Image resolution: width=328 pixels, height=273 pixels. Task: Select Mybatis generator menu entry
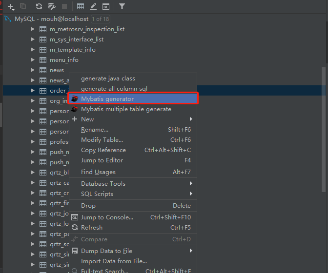(x=133, y=98)
